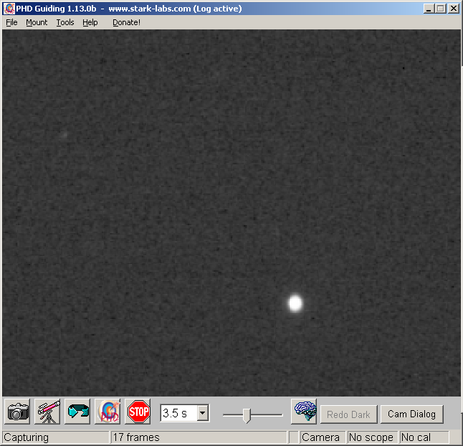Open the Tools menu

pos(65,22)
